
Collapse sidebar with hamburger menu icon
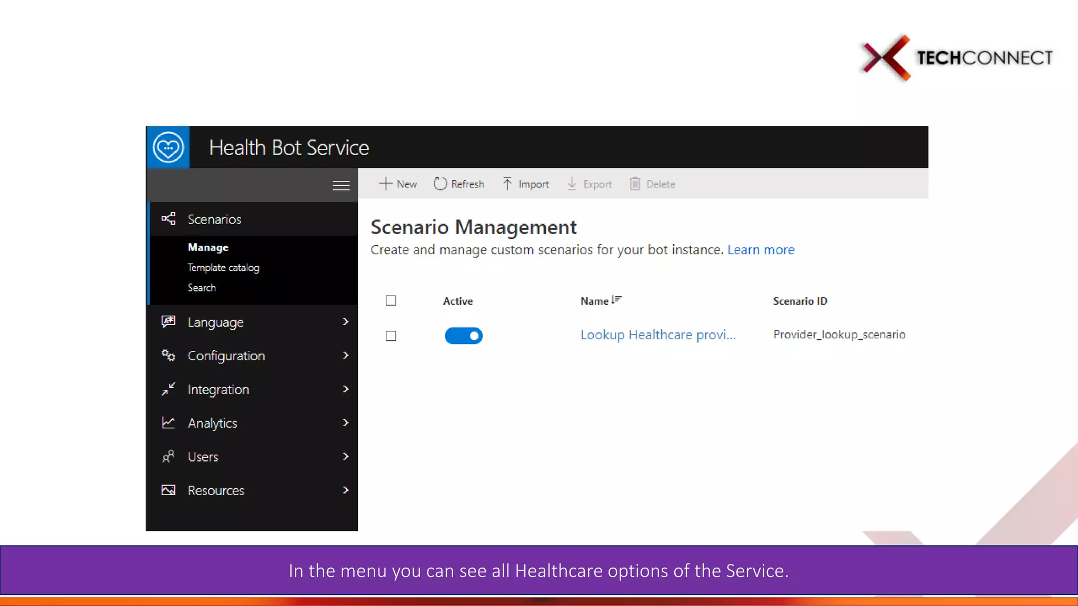(x=341, y=185)
